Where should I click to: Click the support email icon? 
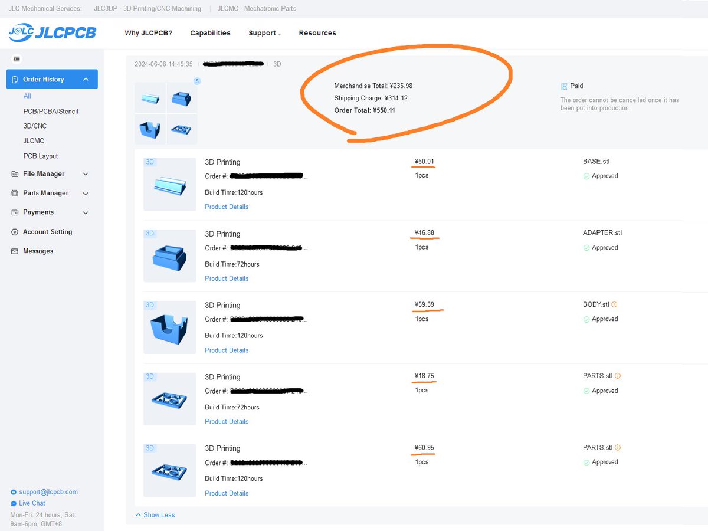(x=14, y=492)
